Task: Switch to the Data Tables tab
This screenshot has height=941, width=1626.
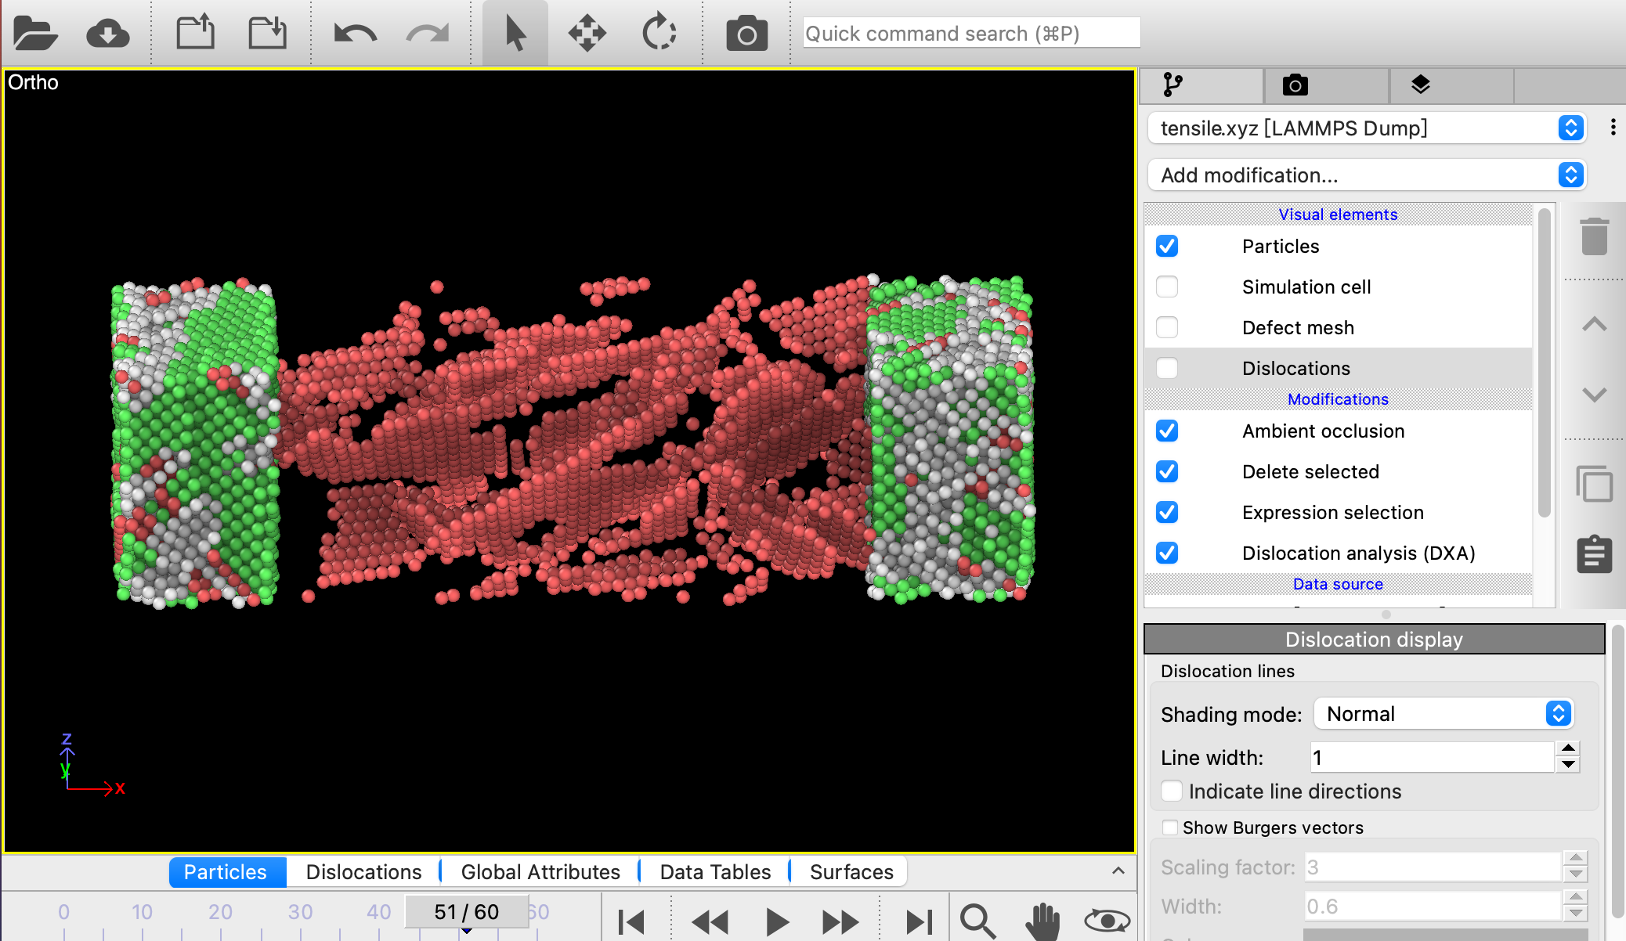Action: tap(715, 872)
